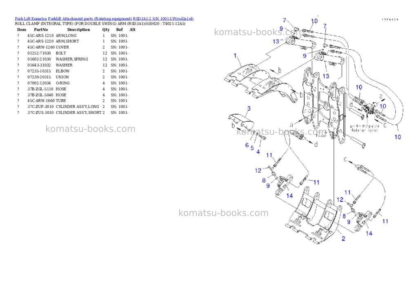
Task: Click the TUBE description
Action: point(61,101)
